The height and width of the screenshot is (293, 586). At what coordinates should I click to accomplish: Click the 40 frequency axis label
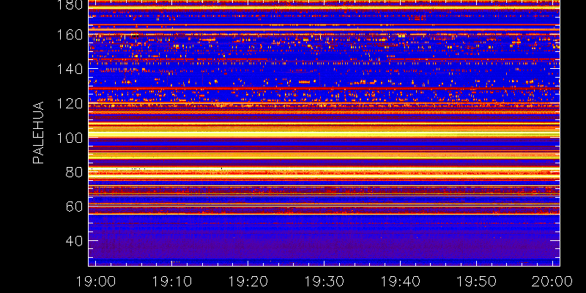click(75, 241)
